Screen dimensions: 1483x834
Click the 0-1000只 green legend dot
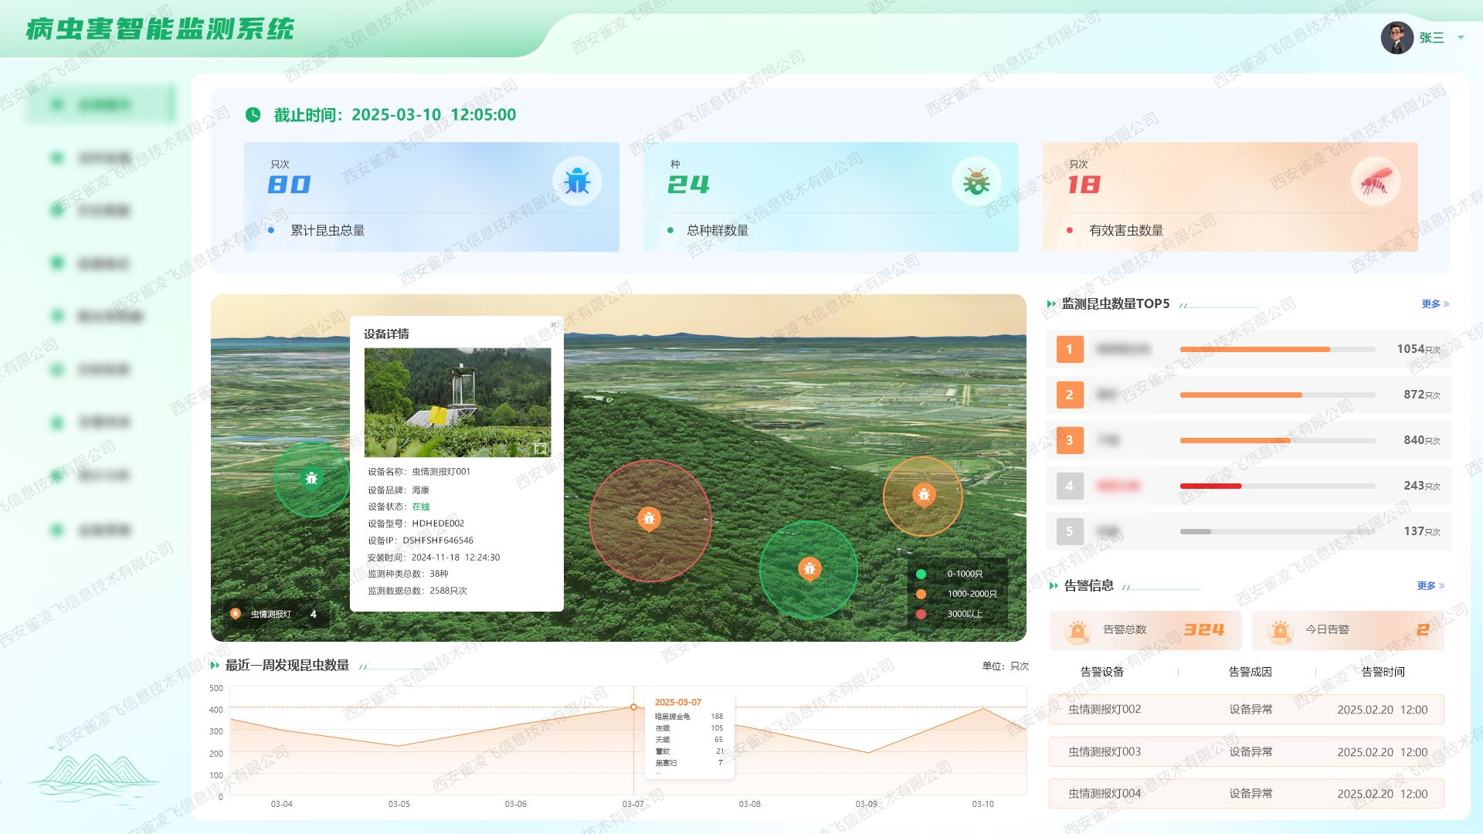click(921, 574)
